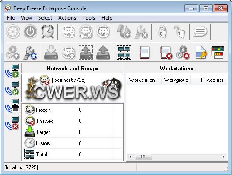Image resolution: width=232 pixels, height=175 pixels.
Task: Click the network icon with red X
Action: tap(12, 123)
